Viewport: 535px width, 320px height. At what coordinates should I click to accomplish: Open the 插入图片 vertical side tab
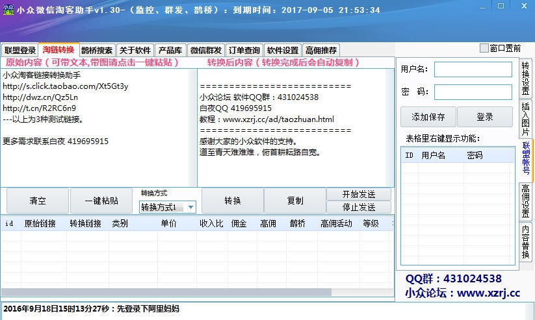[525, 119]
